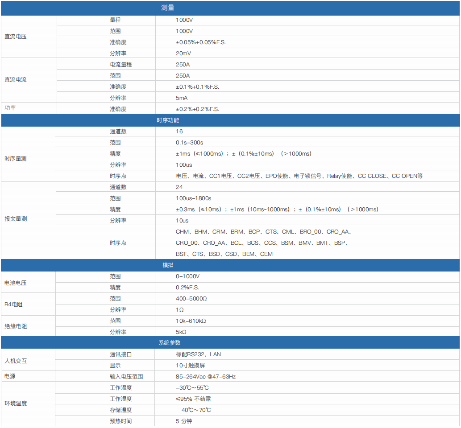Select the 直流电流 category cell
Screen dimensions: 461x428
pyautogui.click(x=16, y=80)
